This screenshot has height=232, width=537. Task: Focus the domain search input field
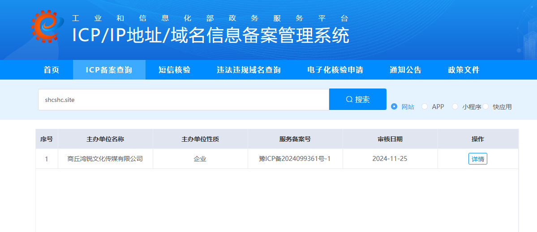coord(184,100)
